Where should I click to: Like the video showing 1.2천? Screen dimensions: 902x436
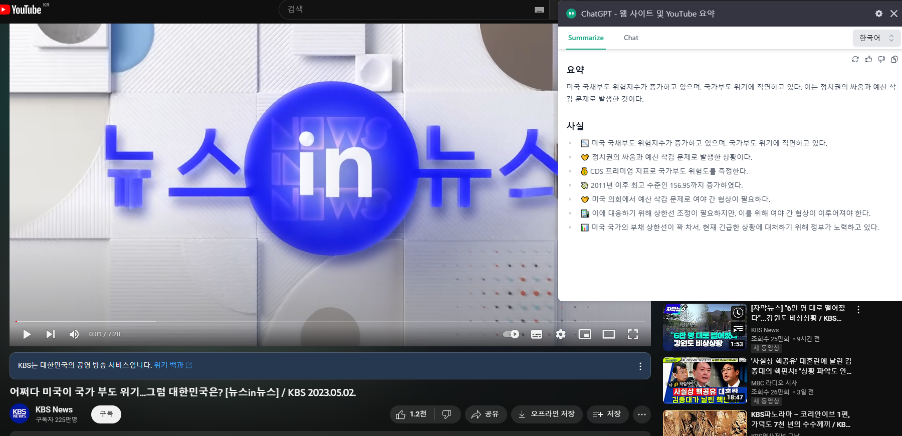(x=412, y=414)
